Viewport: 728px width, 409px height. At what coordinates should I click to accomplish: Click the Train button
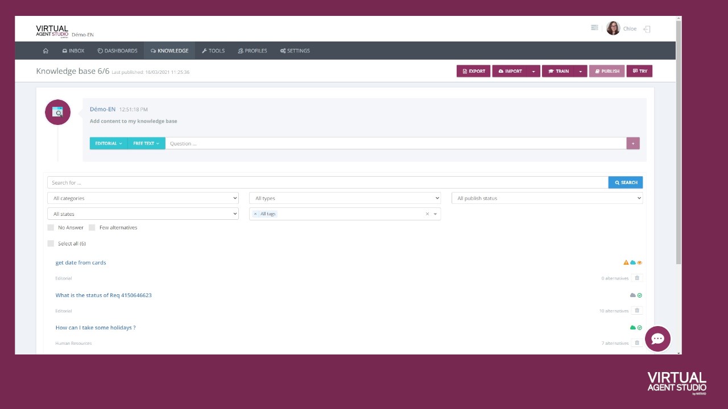pyautogui.click(x=558, y=71)
